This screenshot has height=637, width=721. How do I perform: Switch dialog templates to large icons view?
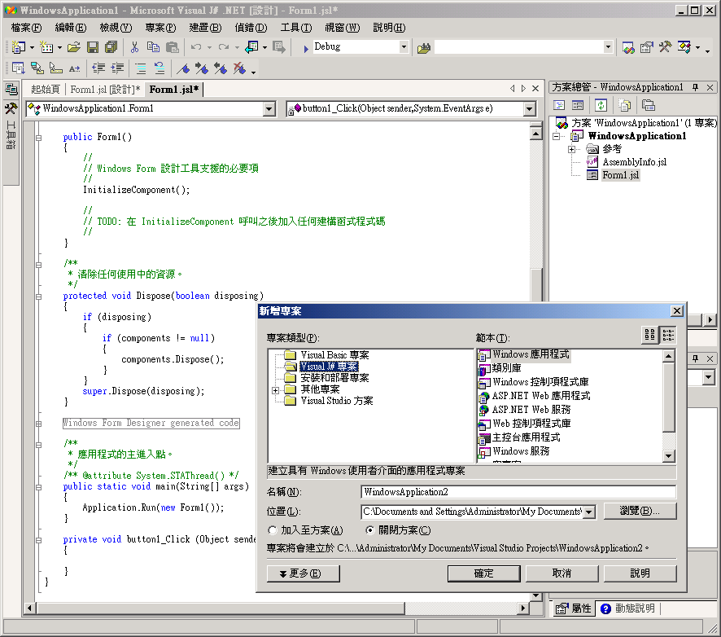(649, 335)
